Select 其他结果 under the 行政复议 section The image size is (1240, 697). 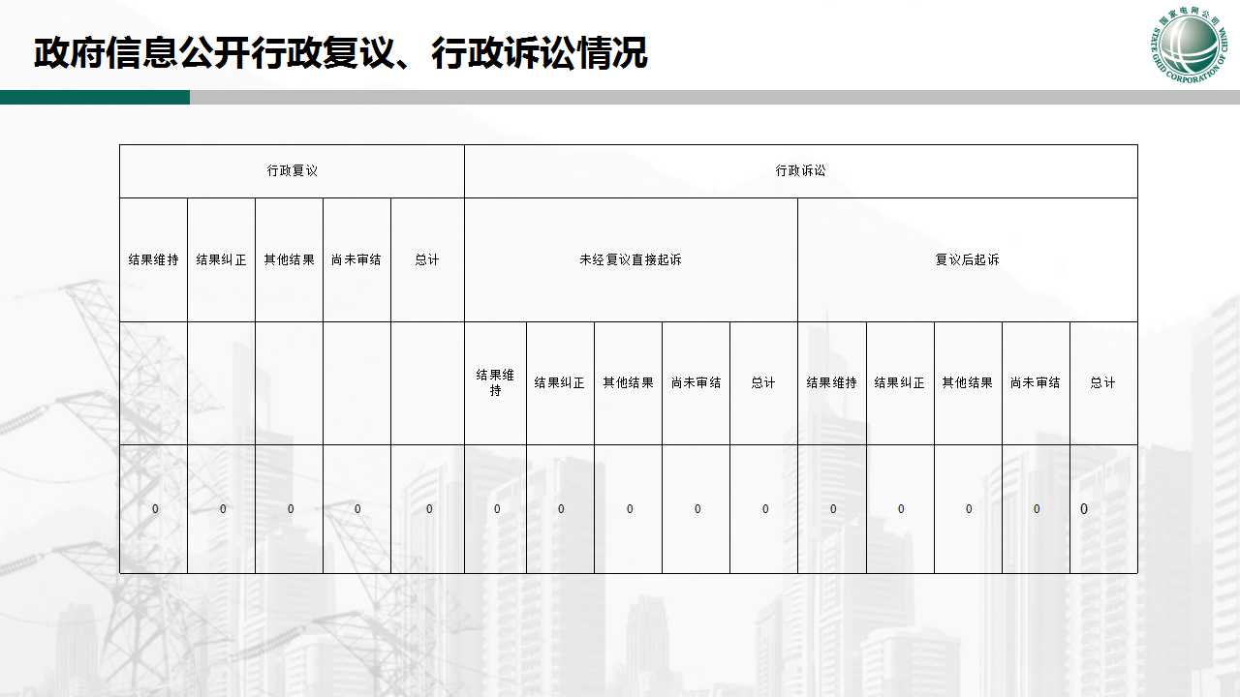coord(289,259)
